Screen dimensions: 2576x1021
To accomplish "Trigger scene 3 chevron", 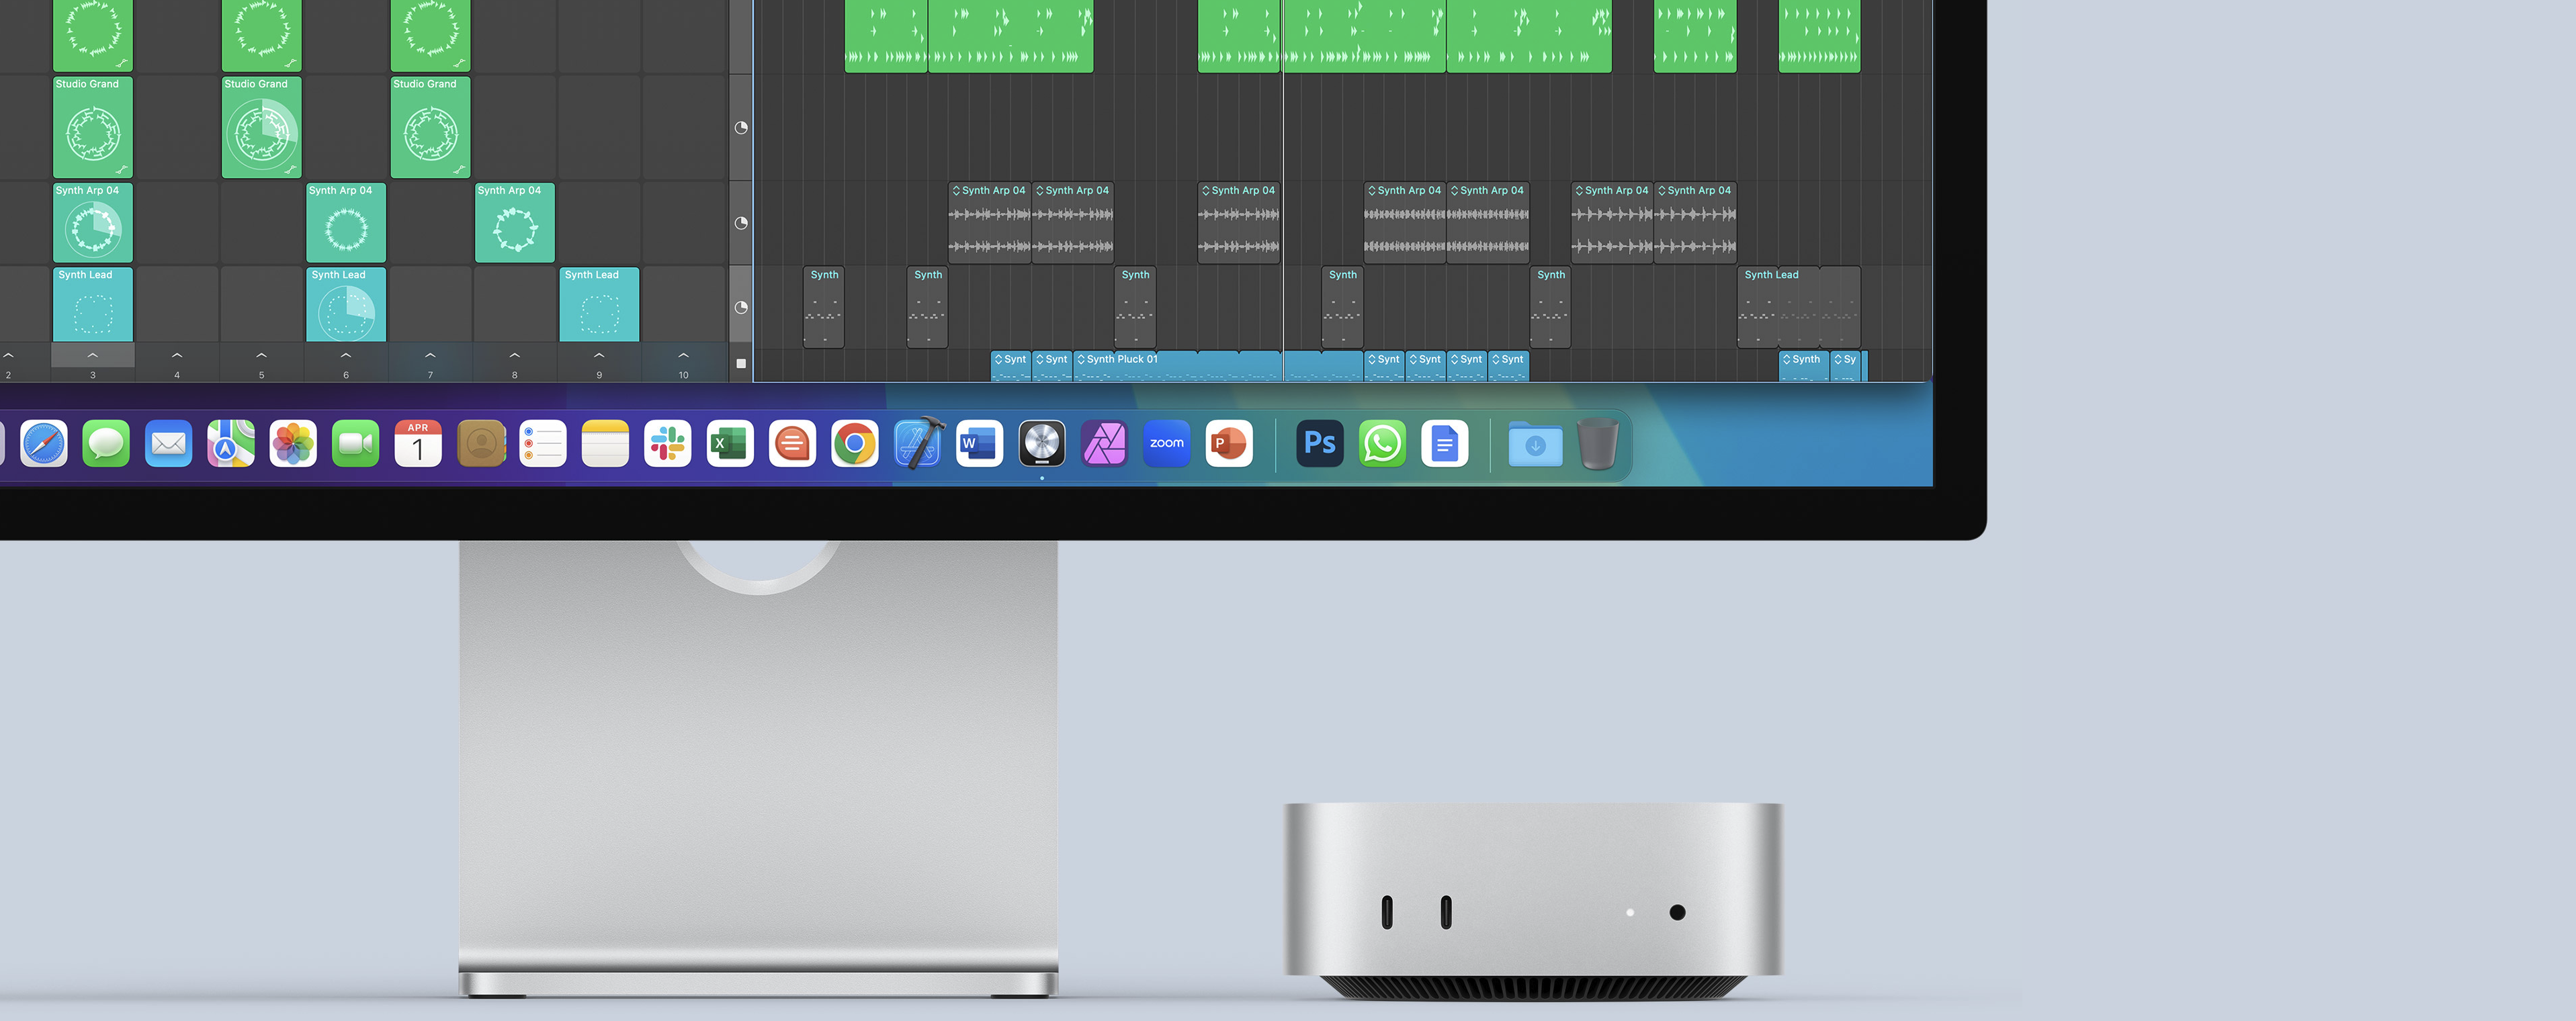I will (x=93, y=355).
